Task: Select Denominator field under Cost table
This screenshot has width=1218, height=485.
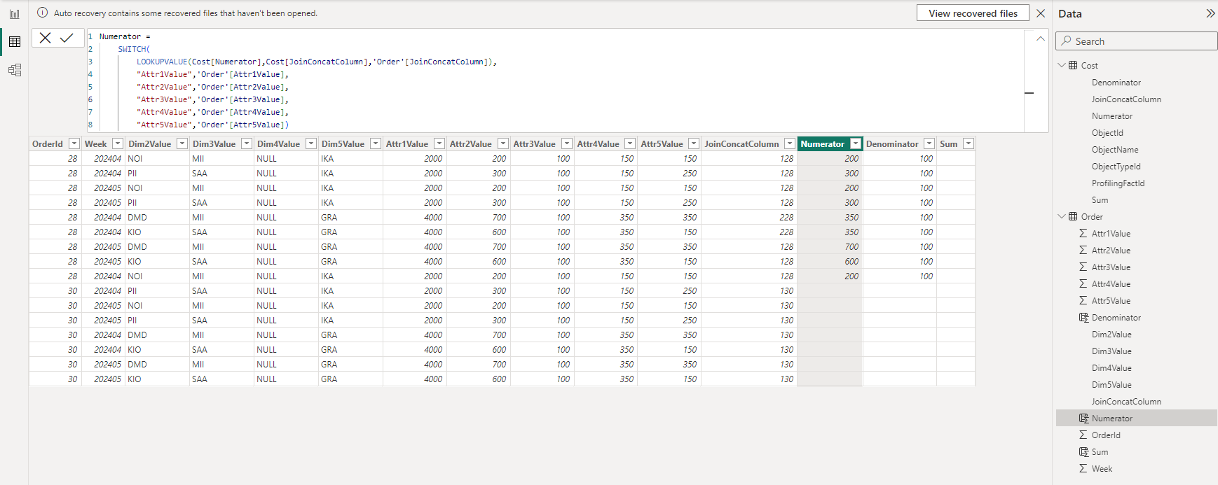Action: 1116,83
